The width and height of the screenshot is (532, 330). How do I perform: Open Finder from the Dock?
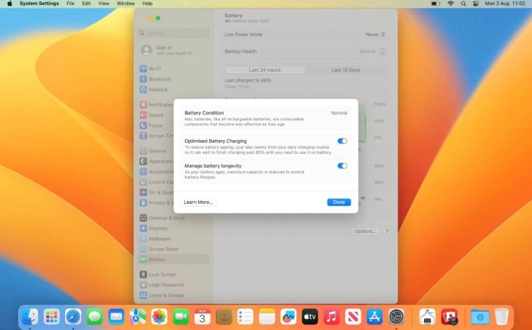point(30,317)
